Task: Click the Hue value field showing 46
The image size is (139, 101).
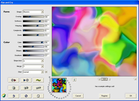Action: coord(47,47)
